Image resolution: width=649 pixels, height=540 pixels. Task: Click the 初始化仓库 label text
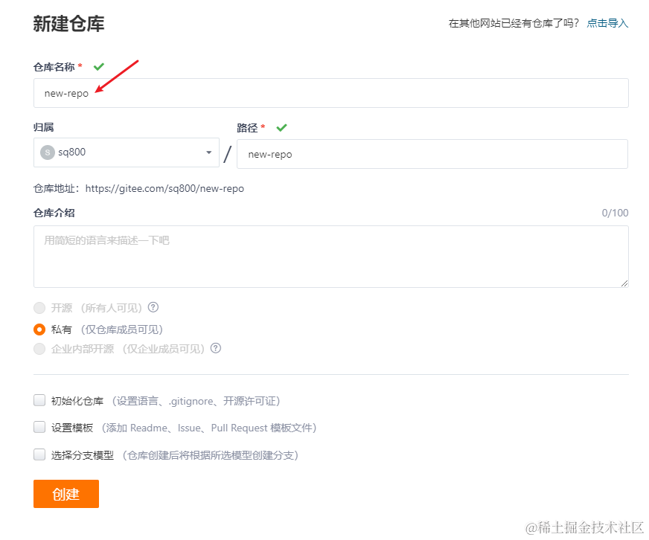(x=77, y=401)
